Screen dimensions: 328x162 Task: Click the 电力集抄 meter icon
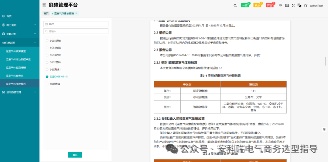point(3,25)
